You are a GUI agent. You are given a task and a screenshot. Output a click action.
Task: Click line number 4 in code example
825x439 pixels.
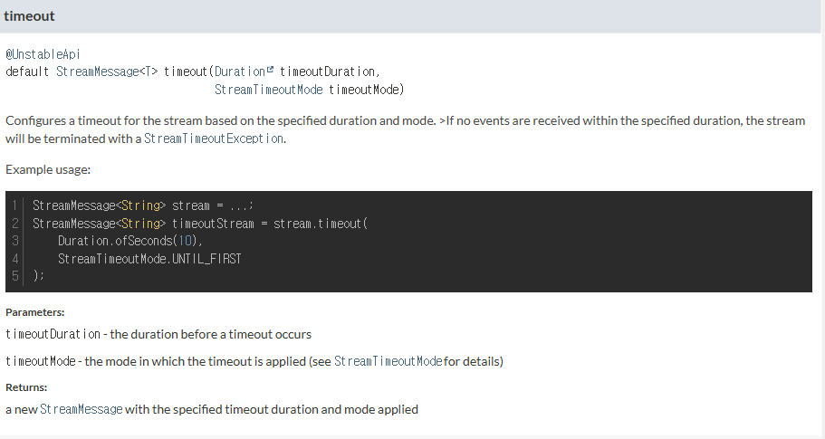(x=16, y=258)
